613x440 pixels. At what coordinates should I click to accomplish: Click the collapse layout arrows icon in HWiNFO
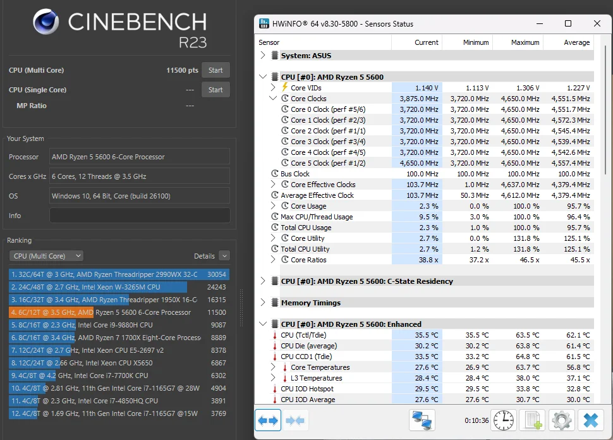294,420
